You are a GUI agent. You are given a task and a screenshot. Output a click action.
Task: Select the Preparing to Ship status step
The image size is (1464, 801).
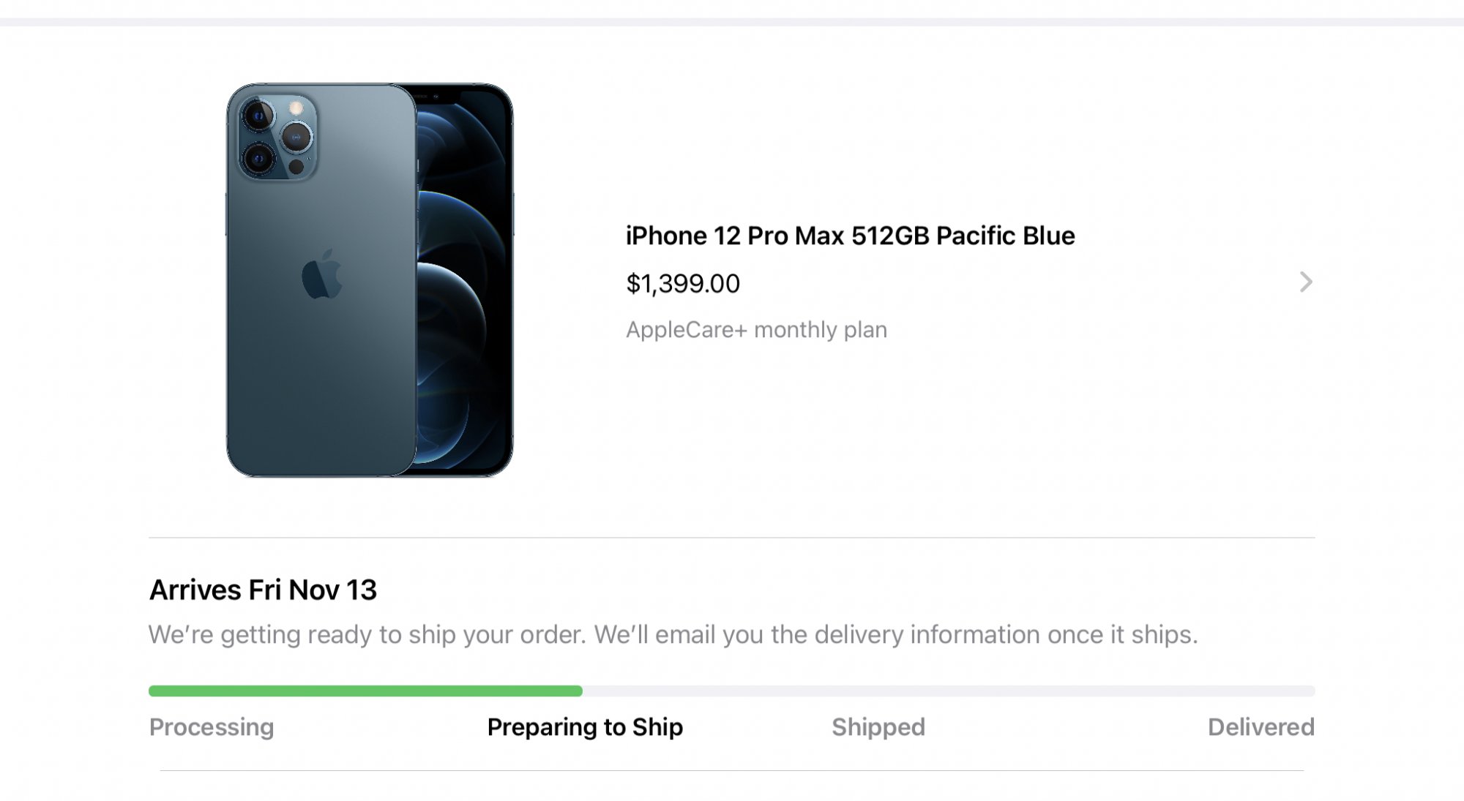point(585,726)
